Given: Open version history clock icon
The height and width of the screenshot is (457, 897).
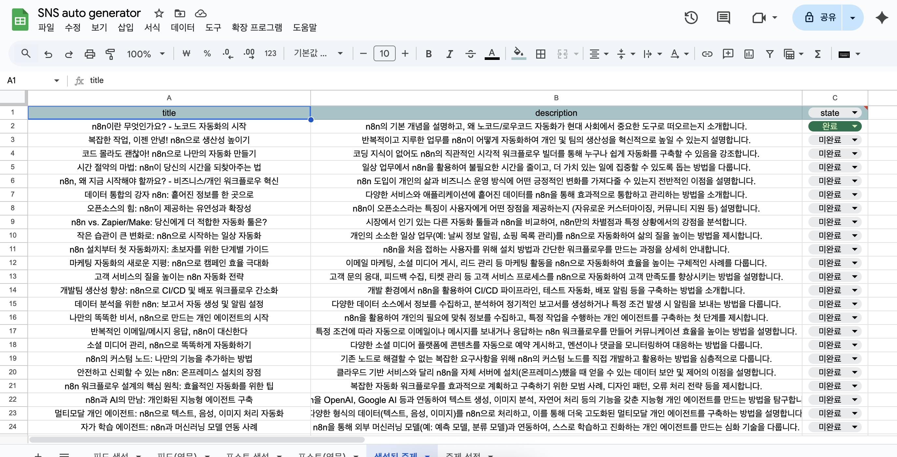Looking at the screenshot, I should click(x=691, y=17).
